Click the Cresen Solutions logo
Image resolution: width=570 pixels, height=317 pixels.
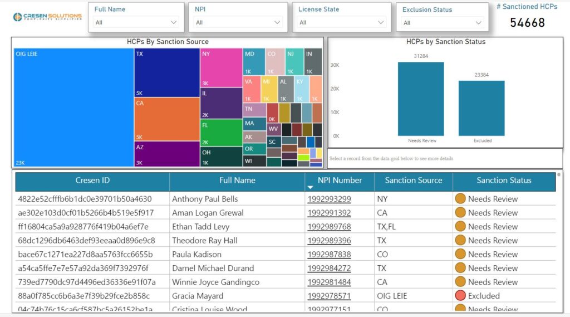[x=47, y=17]
